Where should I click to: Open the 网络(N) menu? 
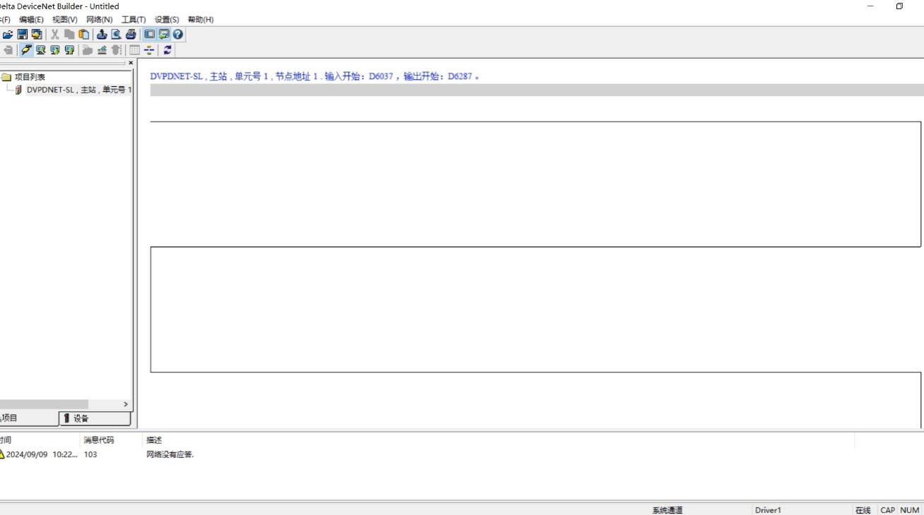pos(99,20)
